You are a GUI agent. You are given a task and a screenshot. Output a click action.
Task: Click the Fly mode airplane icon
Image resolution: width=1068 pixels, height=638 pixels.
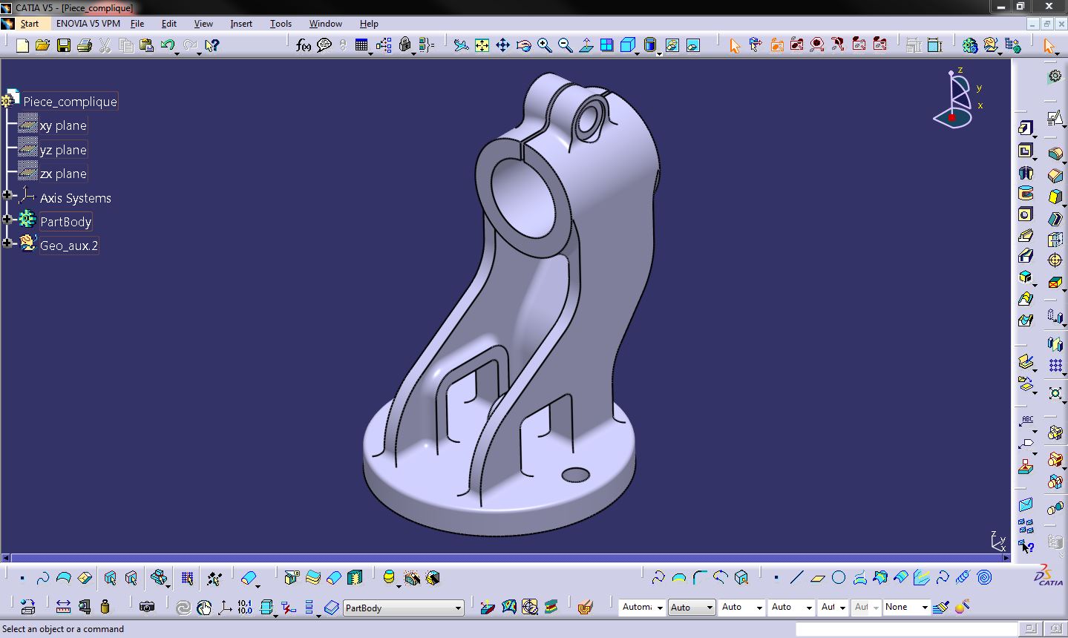tap(461, 45)
